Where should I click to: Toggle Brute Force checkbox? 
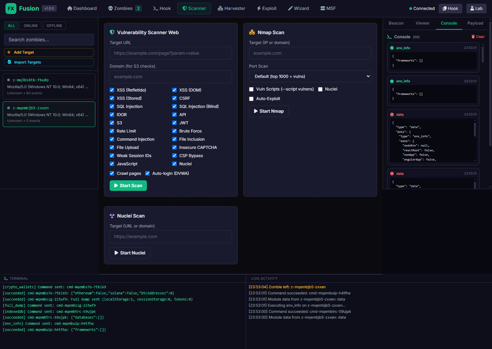174,131
